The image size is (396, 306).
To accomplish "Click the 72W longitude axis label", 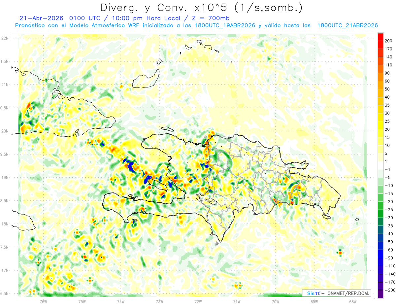I will (198, 301).
